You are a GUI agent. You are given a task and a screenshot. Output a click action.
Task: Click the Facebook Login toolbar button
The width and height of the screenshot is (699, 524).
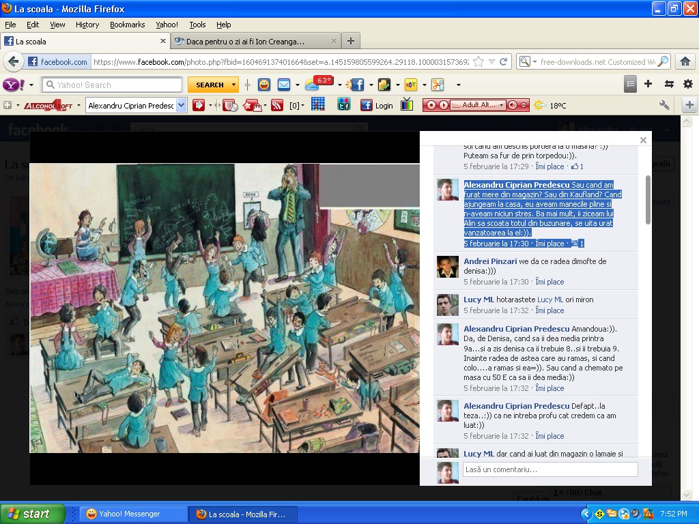click(x=377, y=105)
